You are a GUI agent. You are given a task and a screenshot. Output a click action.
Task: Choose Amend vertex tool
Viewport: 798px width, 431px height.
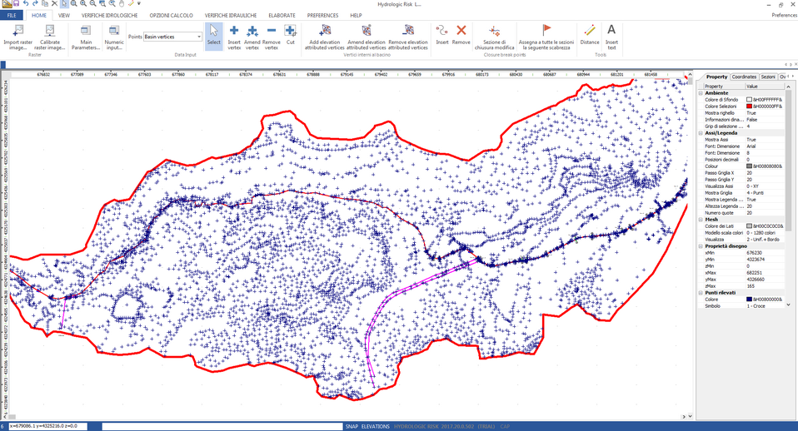click(x=252, y=37)
